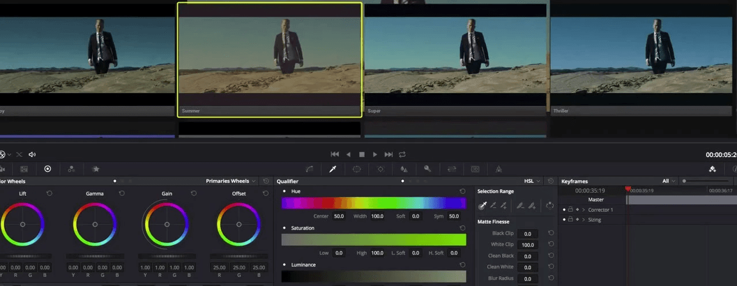Open the Color Match palette icon
The height and width of the screenshot is (286, 737).
point(24,169)
